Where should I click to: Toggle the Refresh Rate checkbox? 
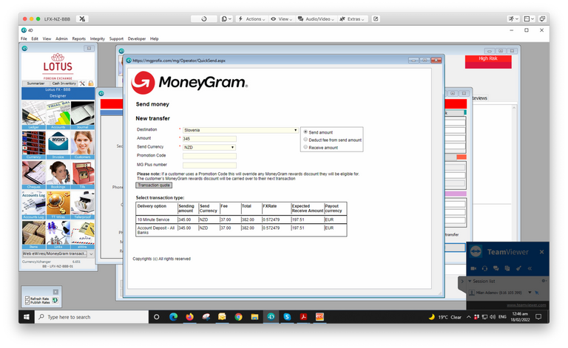point(27,298)
